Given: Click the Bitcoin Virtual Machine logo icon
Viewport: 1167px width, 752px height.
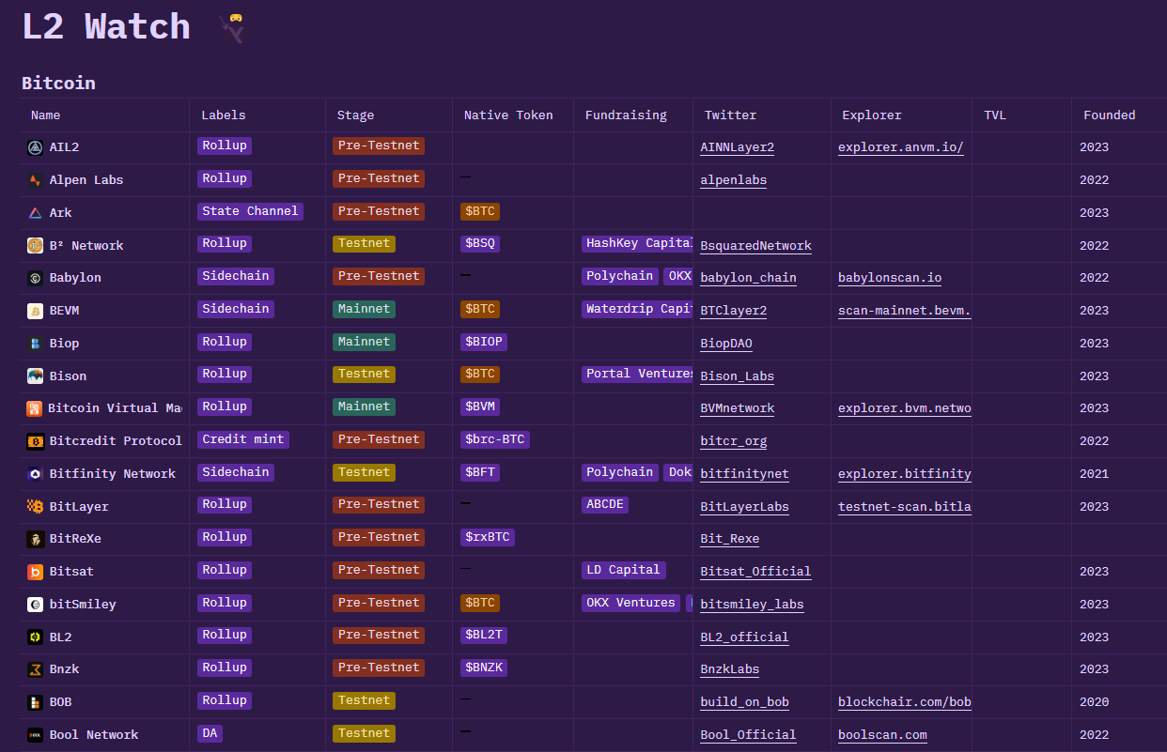Looking at the screenshot, I should click(x=34, y=408).
